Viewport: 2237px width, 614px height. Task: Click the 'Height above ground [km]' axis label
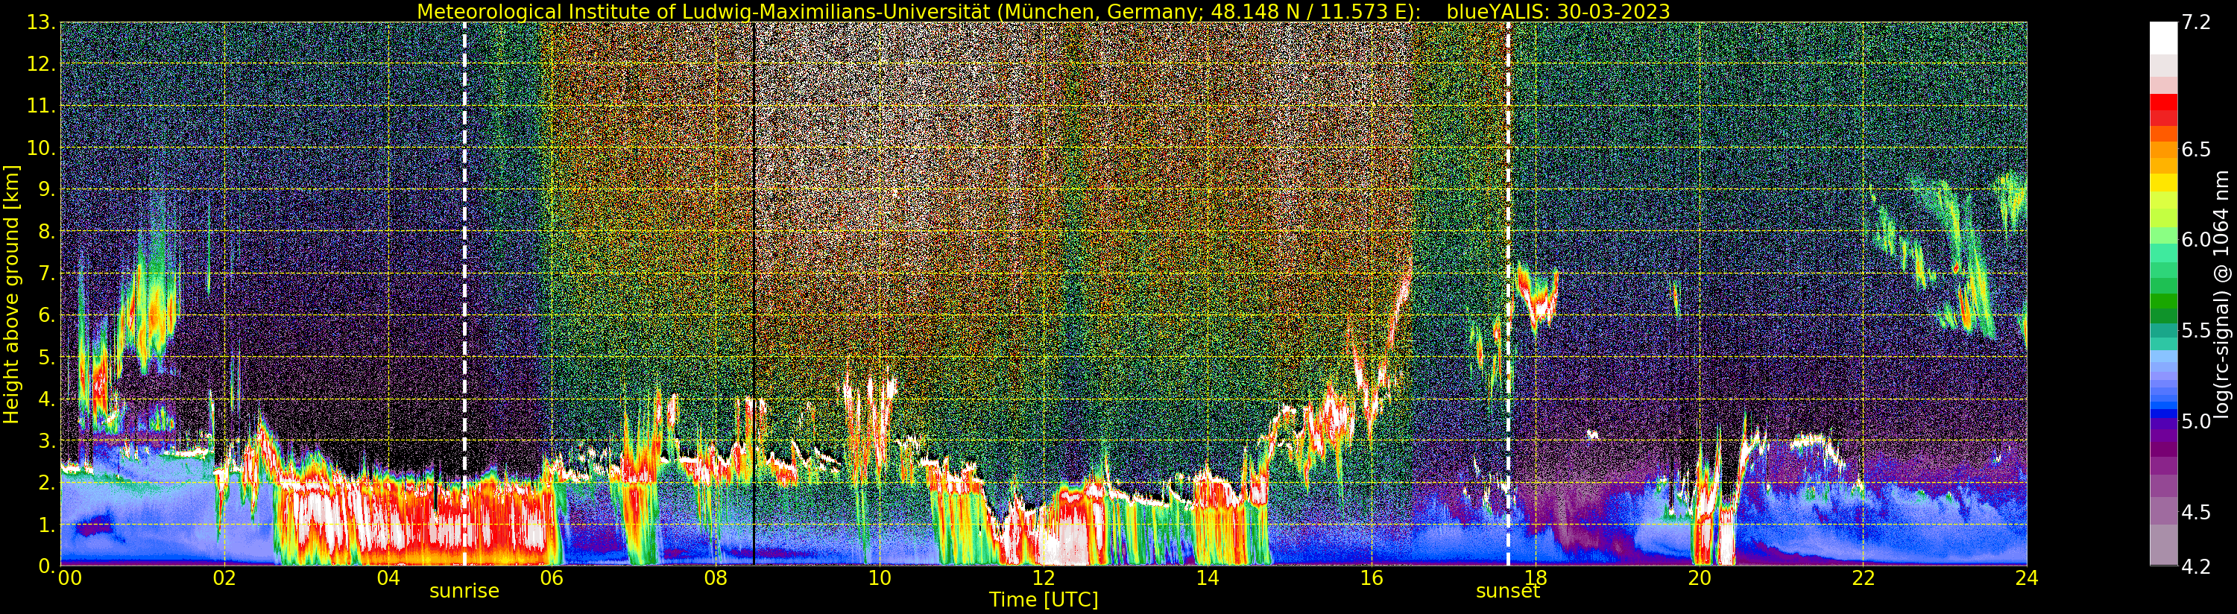11,294
